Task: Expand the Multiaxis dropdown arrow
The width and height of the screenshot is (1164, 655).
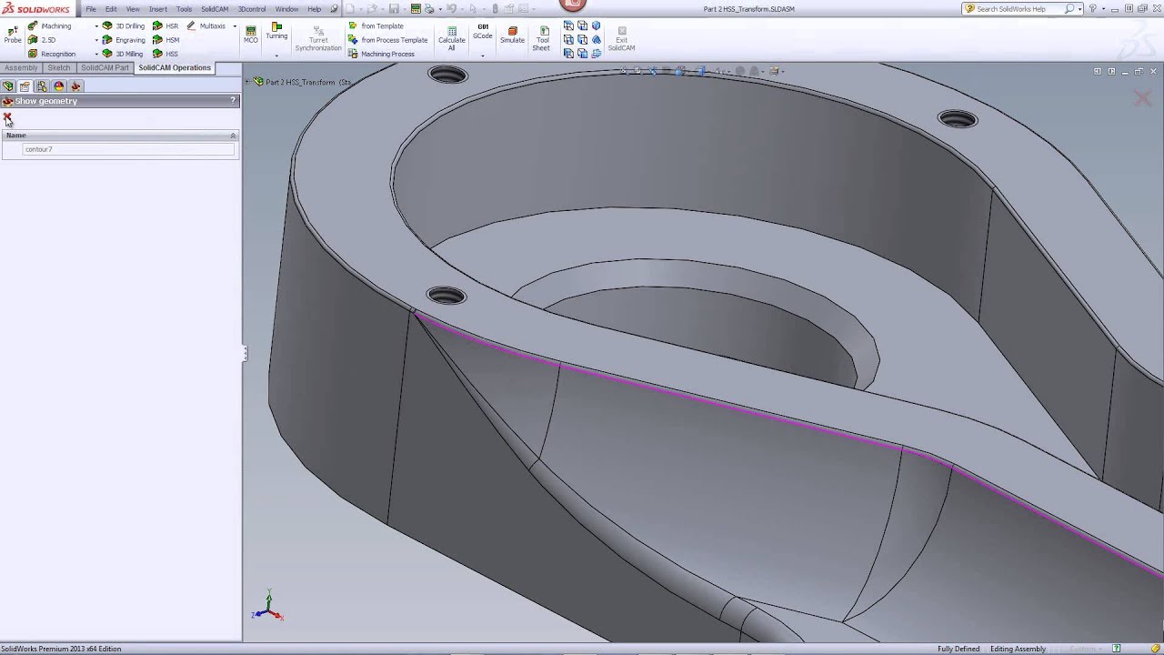Action: pyautogui.click(x=235, y=26)
